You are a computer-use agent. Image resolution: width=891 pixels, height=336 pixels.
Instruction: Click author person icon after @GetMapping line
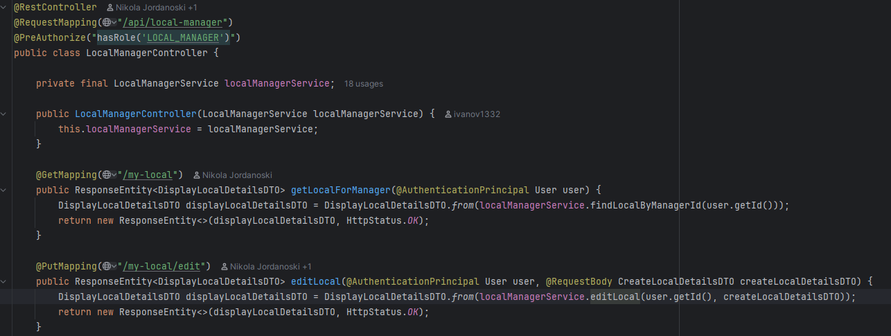click(x=197, y=175)
